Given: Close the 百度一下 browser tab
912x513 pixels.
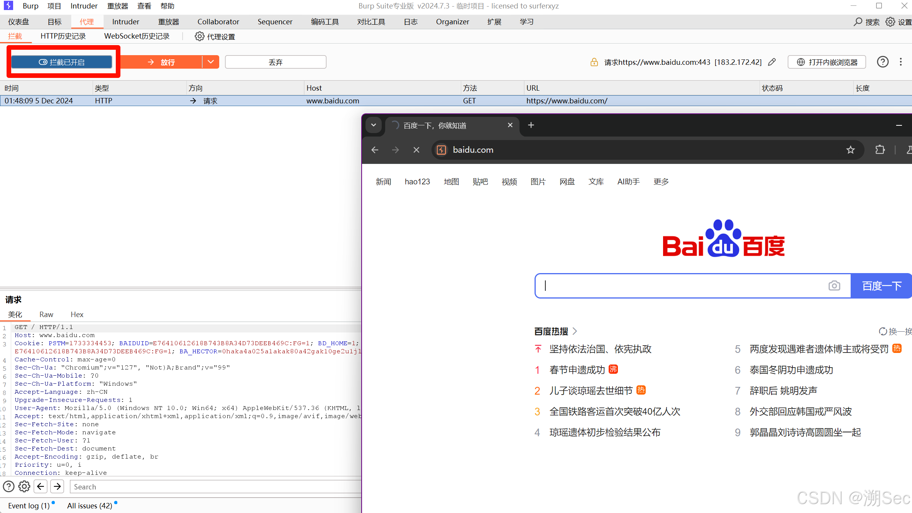Looking at the screenshot, I should coord(510,125).
